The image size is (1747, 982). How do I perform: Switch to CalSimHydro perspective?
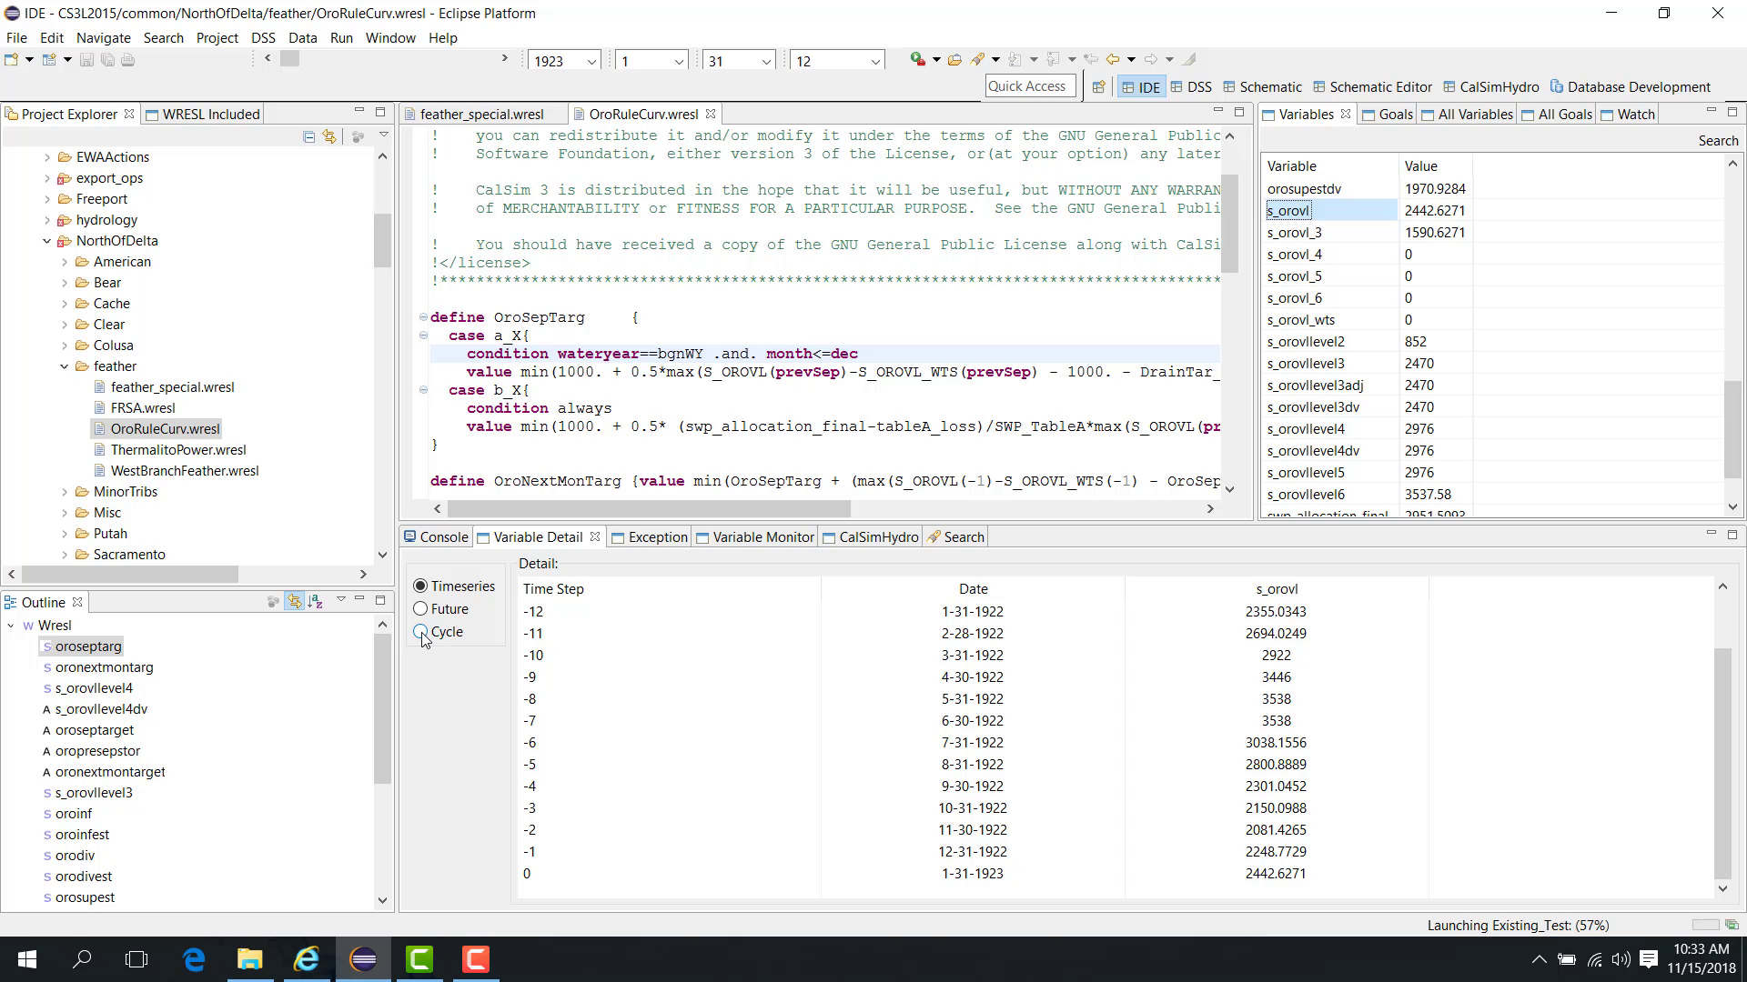point(1490,87)
